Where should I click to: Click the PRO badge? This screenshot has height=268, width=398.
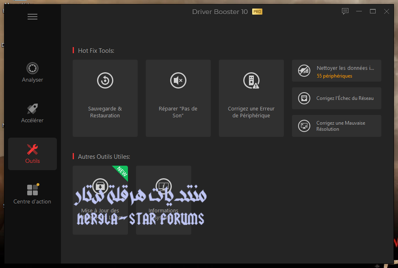[x=257, y=12]
